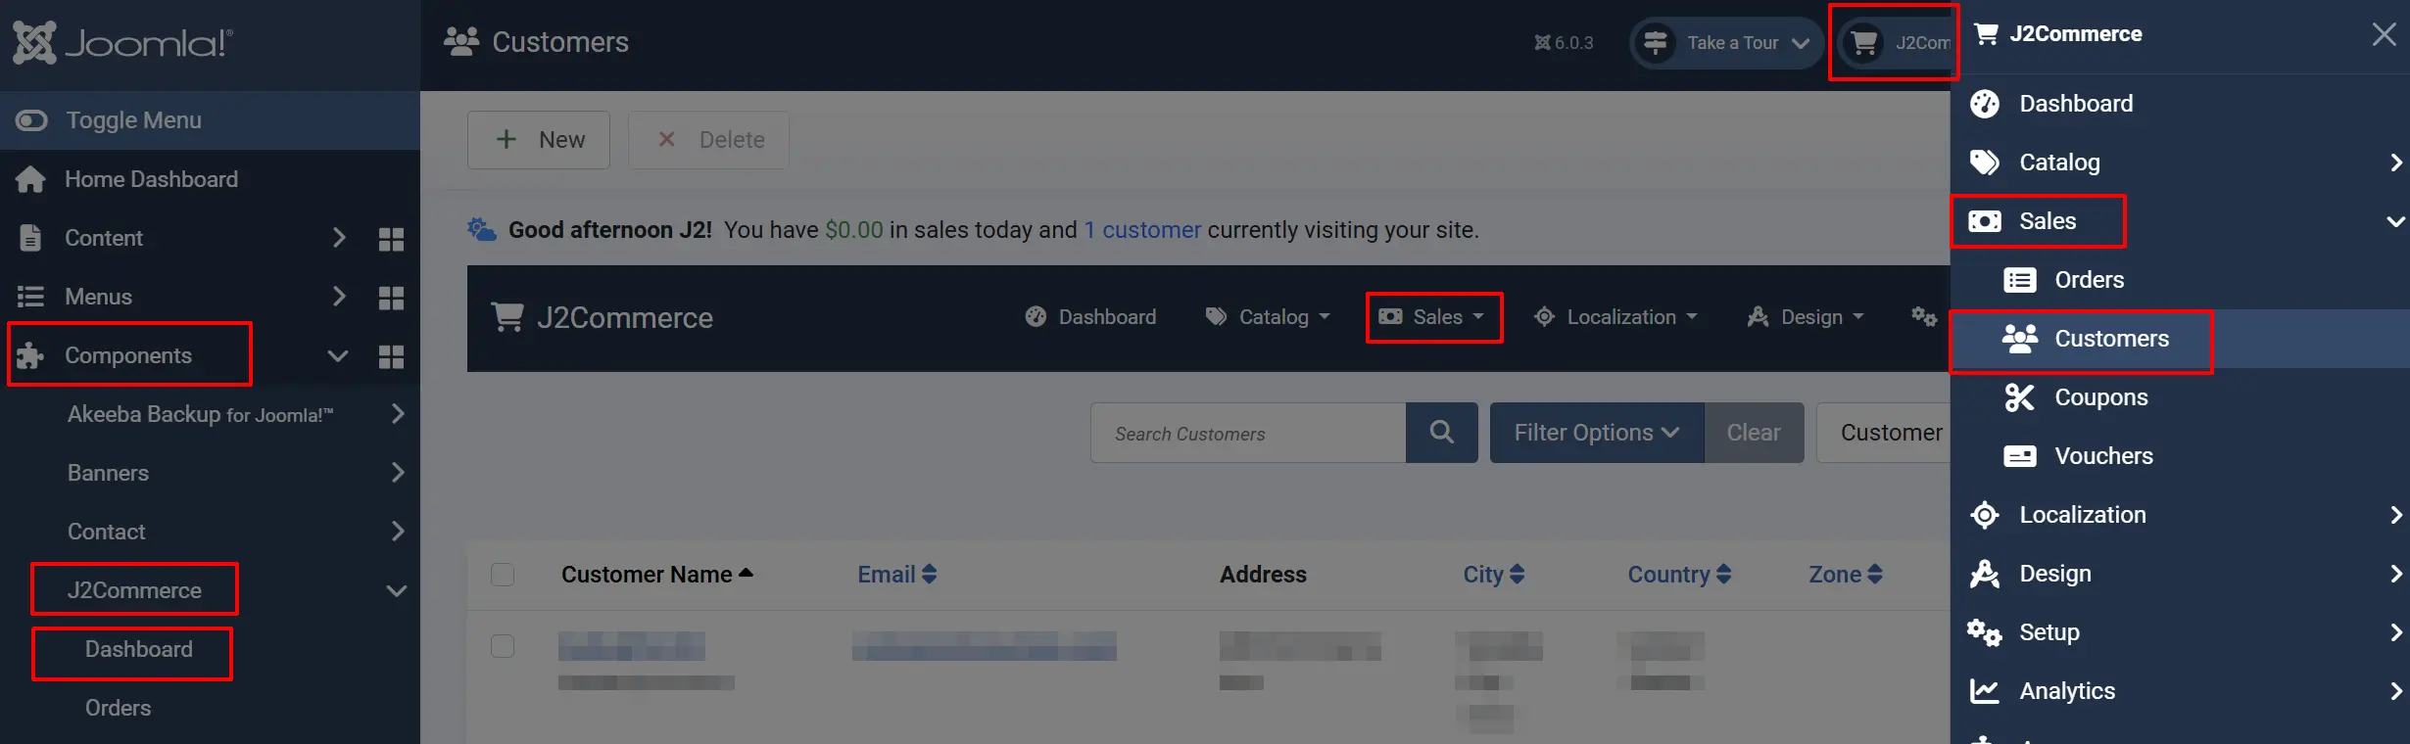Open the Localization dropdown in J2Commerce navbar
The width and height of the screenshot is (2410, 744).
pos(1615,317)
